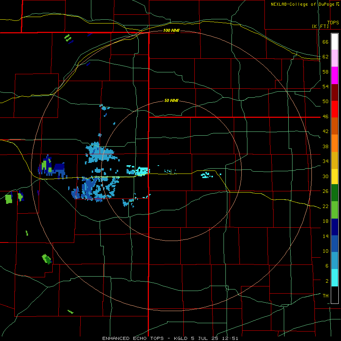341x341 pixels.
Task: Select the dark green legend color swatch
Action: [x=335, y=193]
